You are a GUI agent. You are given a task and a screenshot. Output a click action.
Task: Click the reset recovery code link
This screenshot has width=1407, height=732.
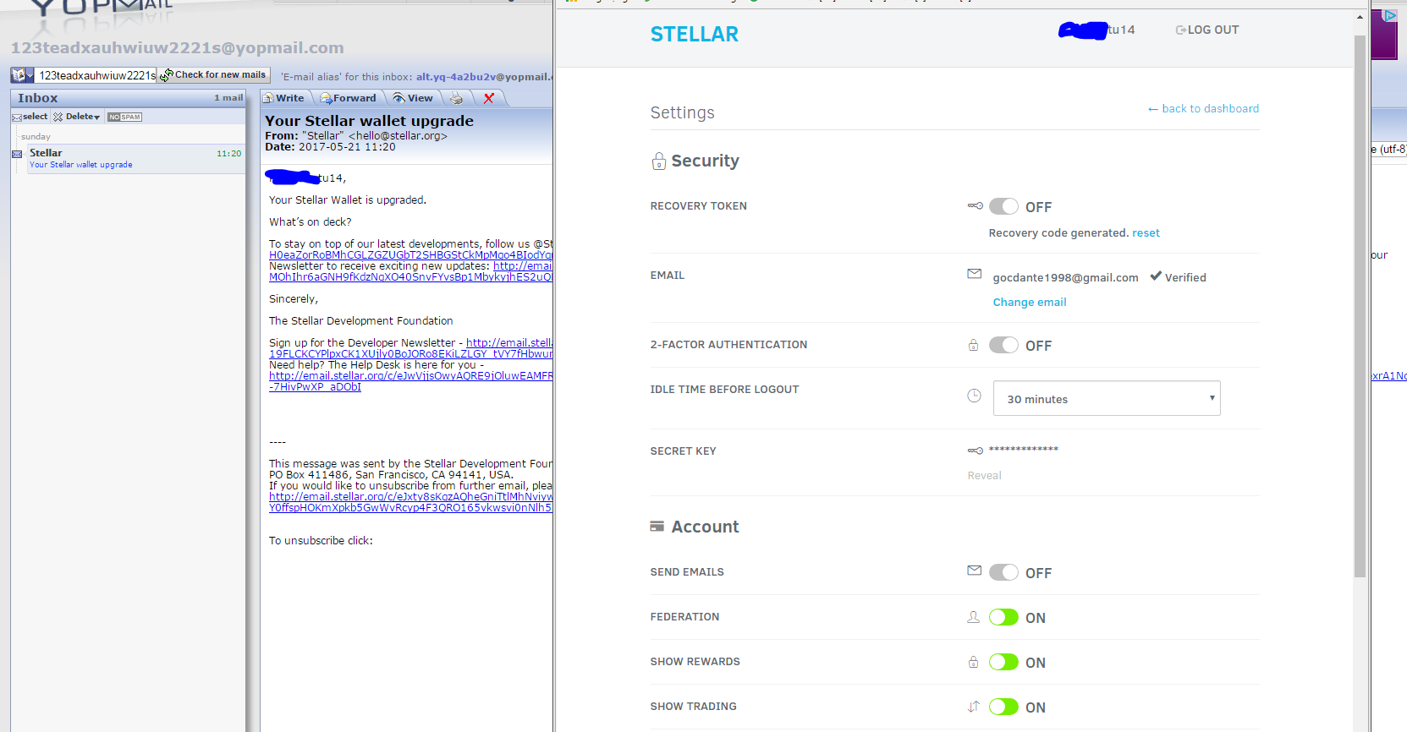pyautogui.click(x=1146, y=232)
